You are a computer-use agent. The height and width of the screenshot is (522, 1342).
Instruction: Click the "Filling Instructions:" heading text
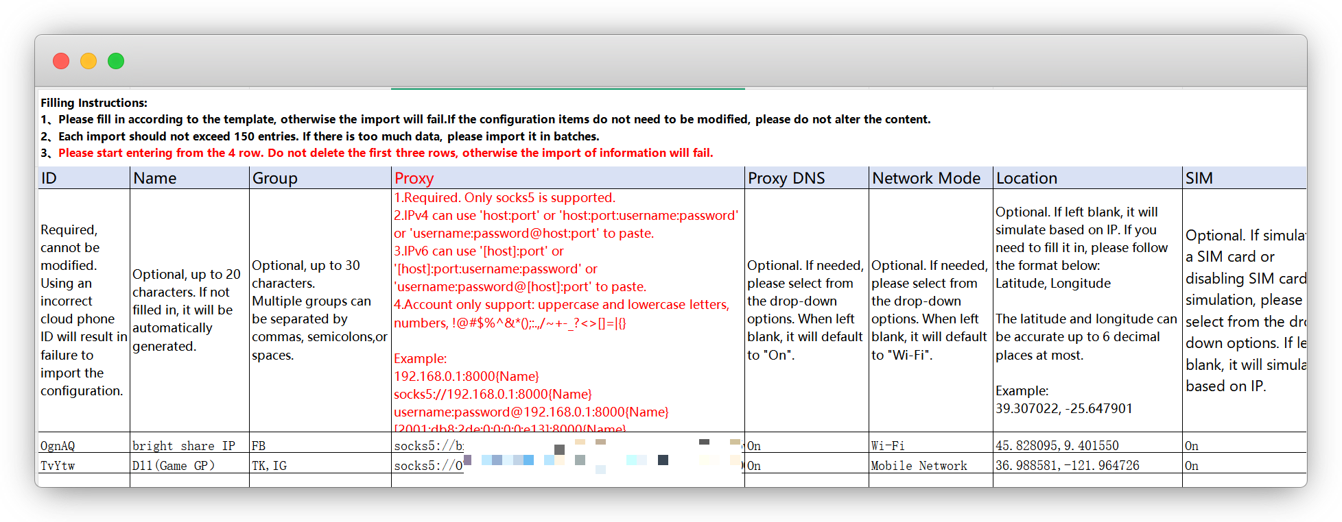[94, 103]
